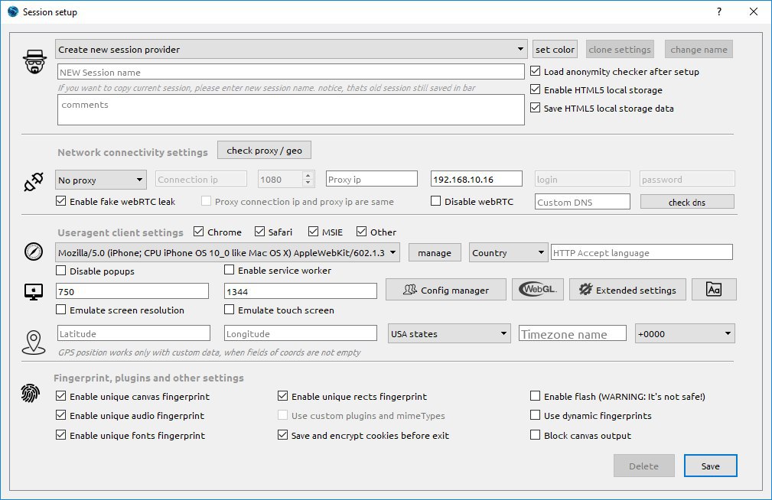Open the No proxy type dropdown
This screenshot has height=500, width=772.
pyautogui.click(x=101, y=180)
